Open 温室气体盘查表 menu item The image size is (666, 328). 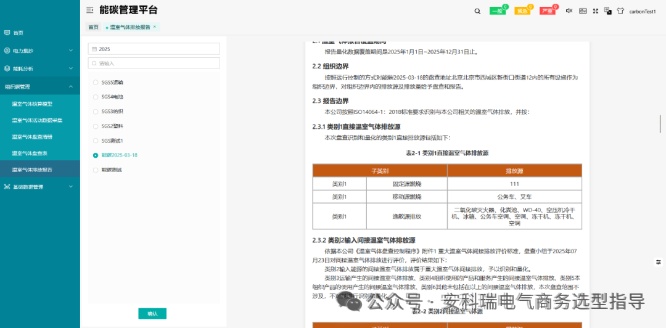click(x=30, y=153)
